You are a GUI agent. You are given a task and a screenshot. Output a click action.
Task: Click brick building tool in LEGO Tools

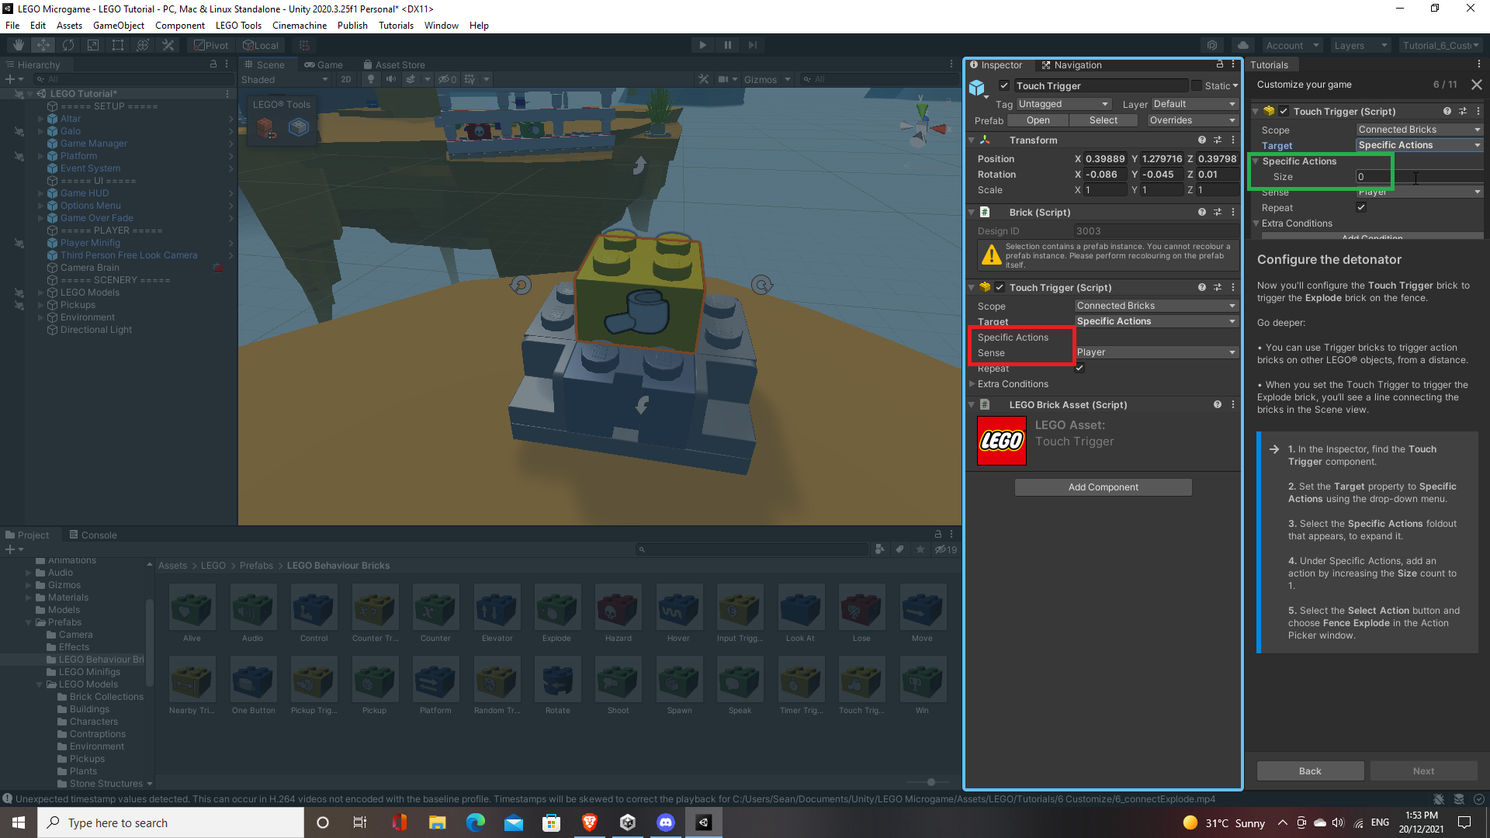coord(265,127)
